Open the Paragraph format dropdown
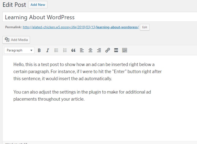Viewport: 197px width, 144px height. [x=19, y=50]
